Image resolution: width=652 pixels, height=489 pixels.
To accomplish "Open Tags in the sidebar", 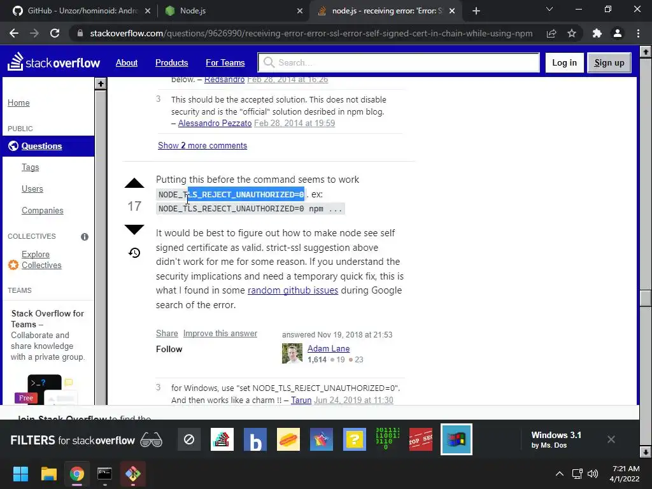I will 31,167.
